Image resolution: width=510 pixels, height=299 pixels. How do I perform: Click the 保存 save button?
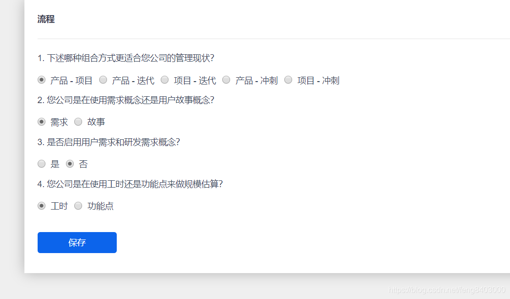pos(77,242)
